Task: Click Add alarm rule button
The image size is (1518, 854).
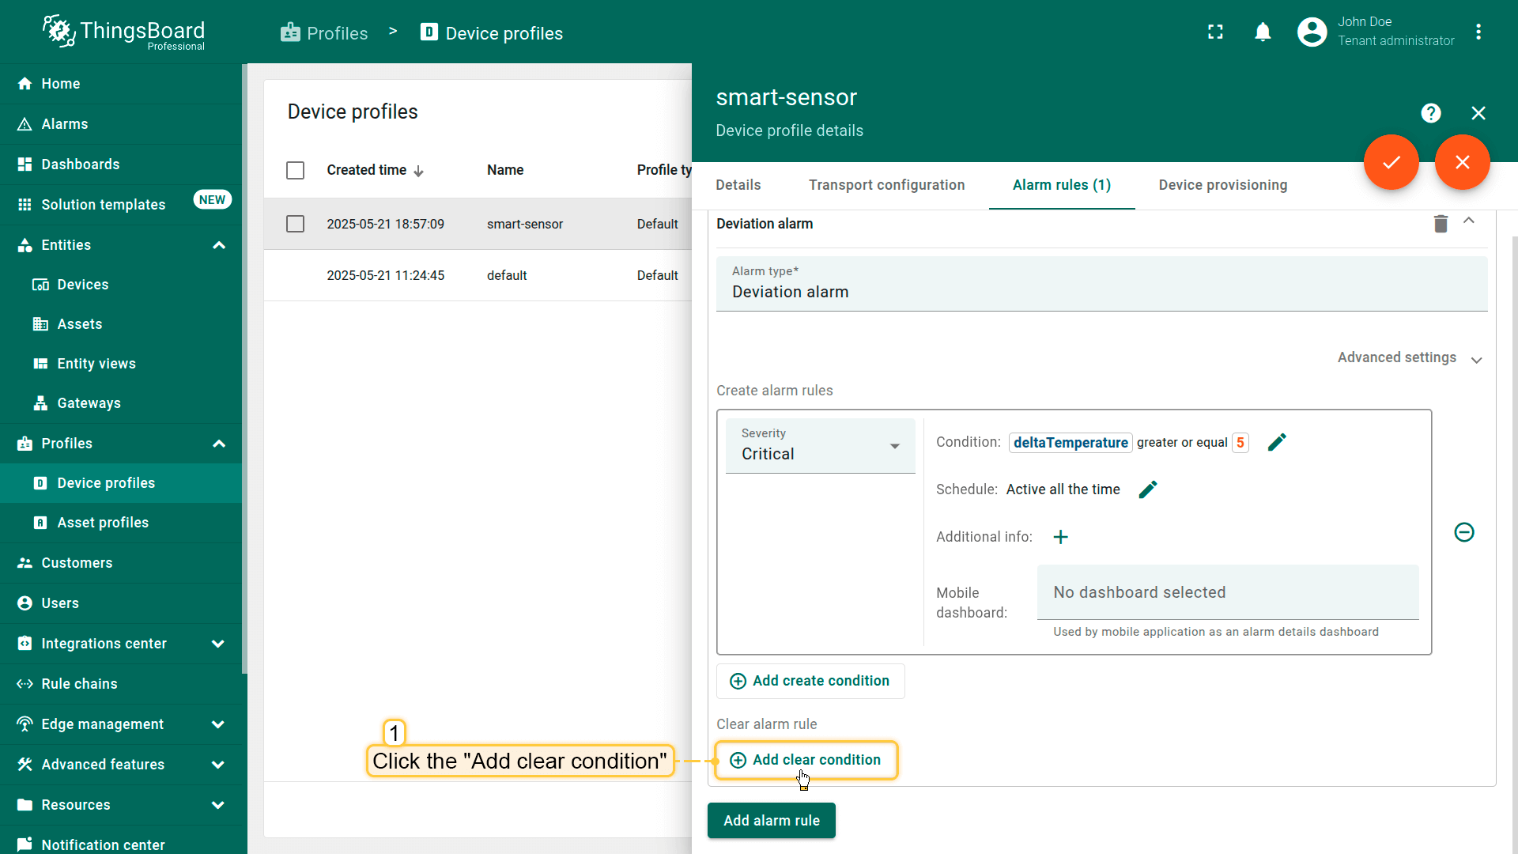Action: [771, 821]
